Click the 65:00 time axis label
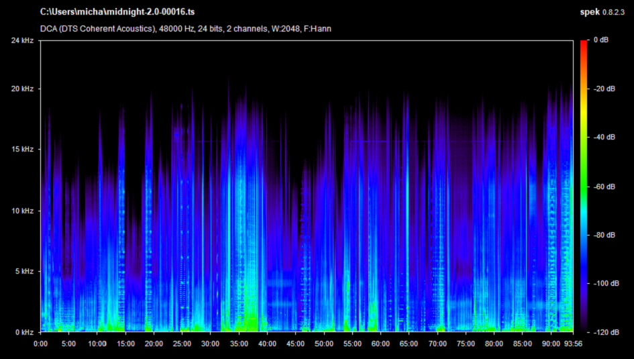This screenshot has height=359, width=634. (x=409, y=344)
